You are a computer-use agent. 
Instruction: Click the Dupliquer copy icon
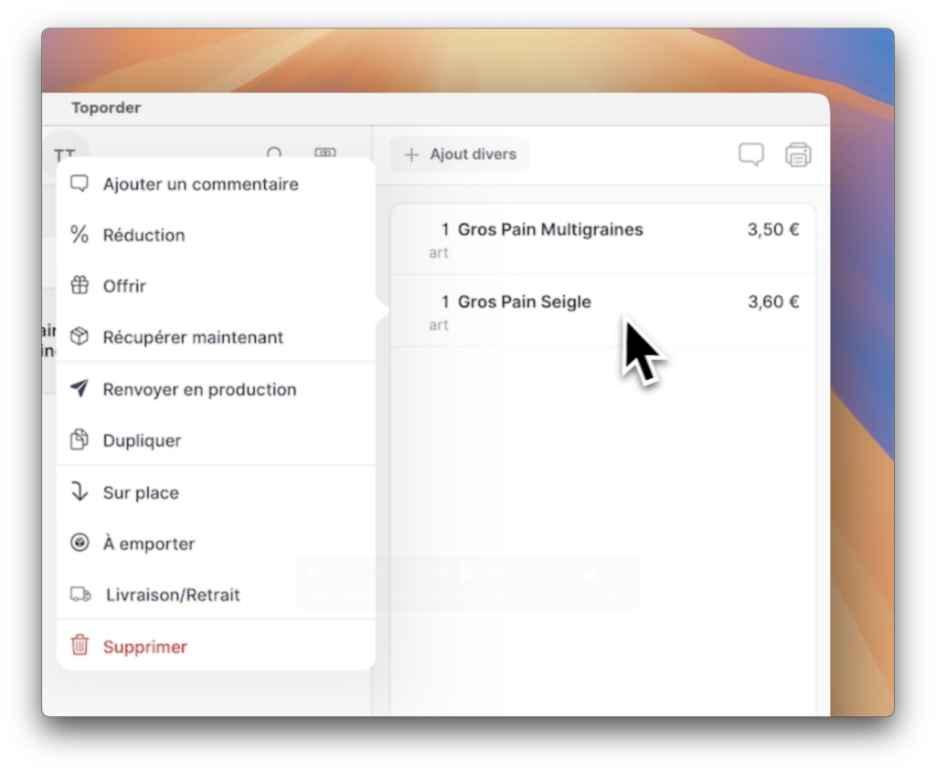click(80, 440)
